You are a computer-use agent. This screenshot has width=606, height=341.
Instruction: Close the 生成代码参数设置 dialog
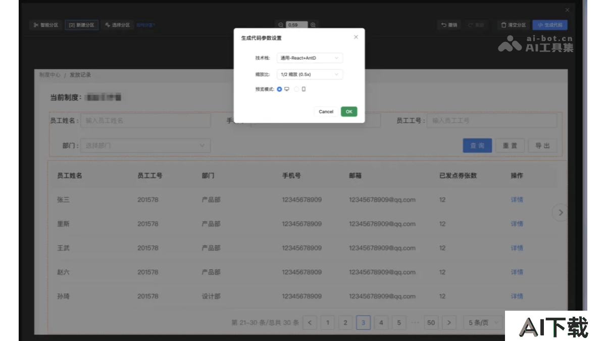(356, 37)
